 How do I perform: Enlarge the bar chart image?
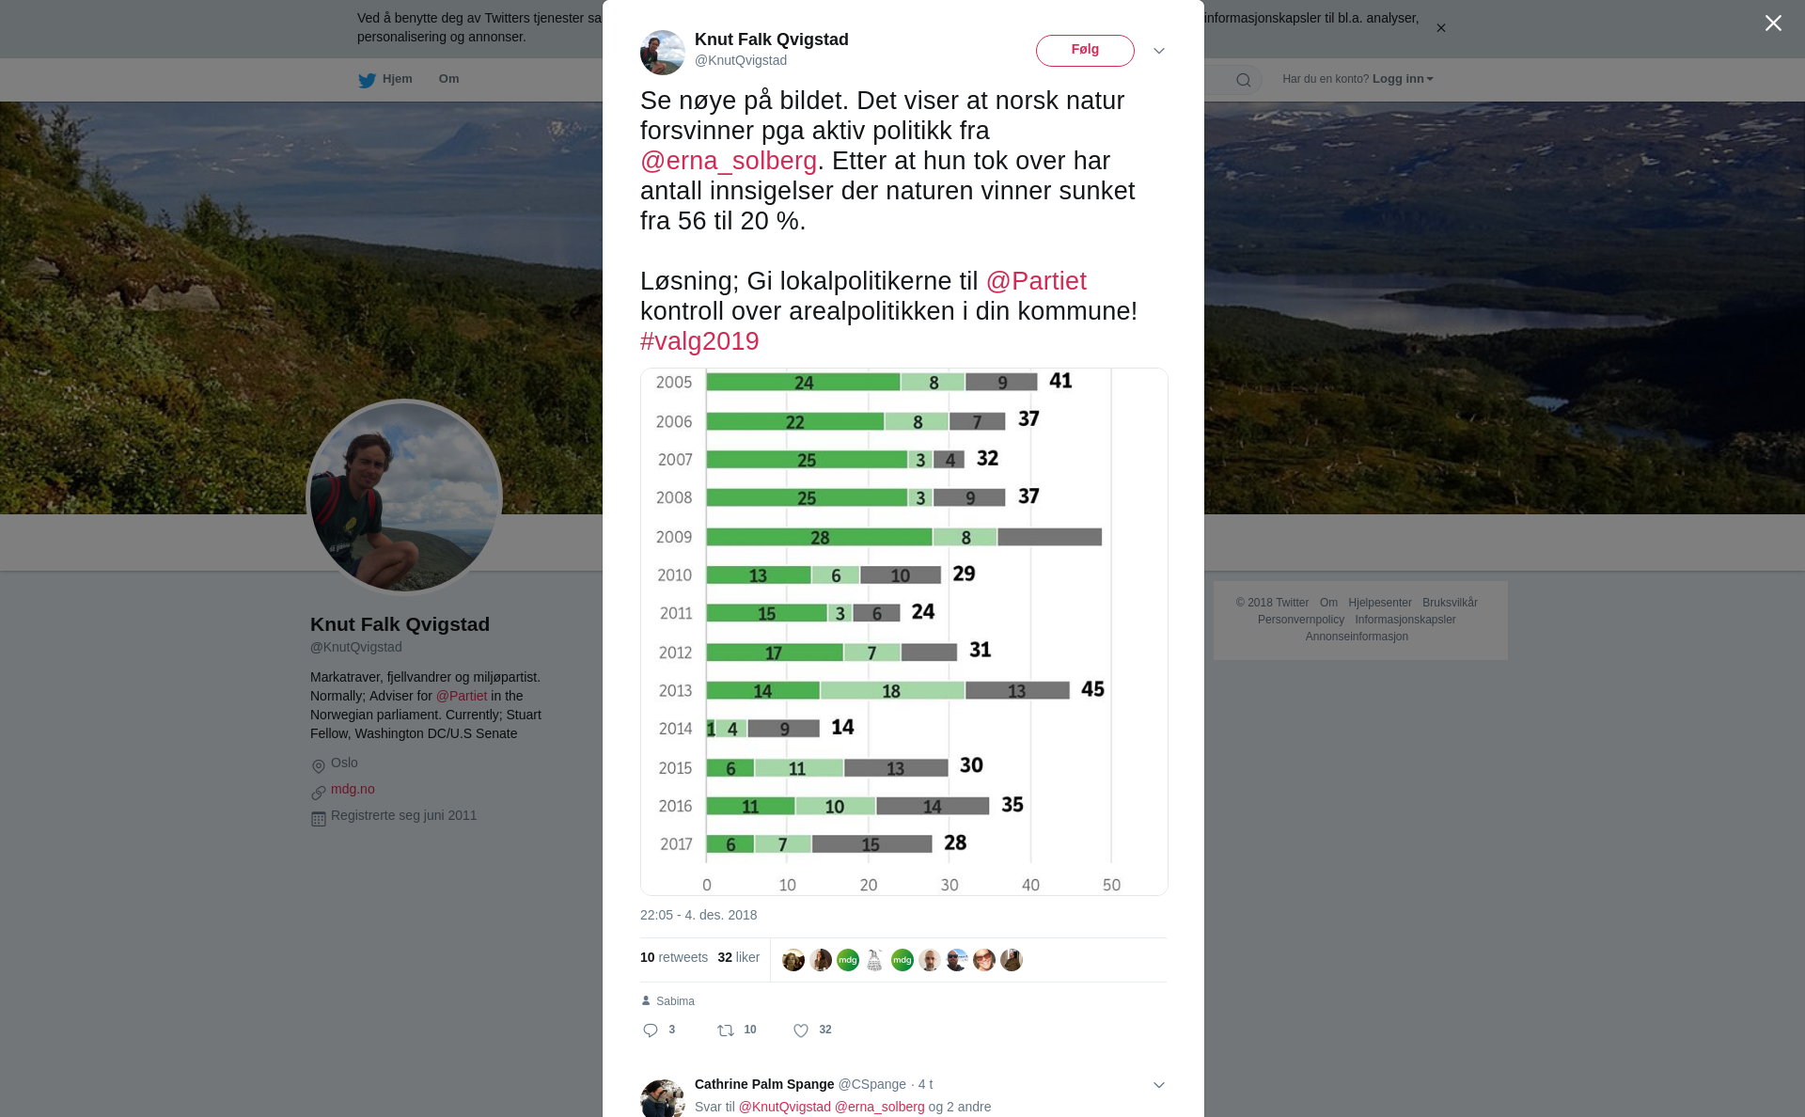tap(904, 632)
